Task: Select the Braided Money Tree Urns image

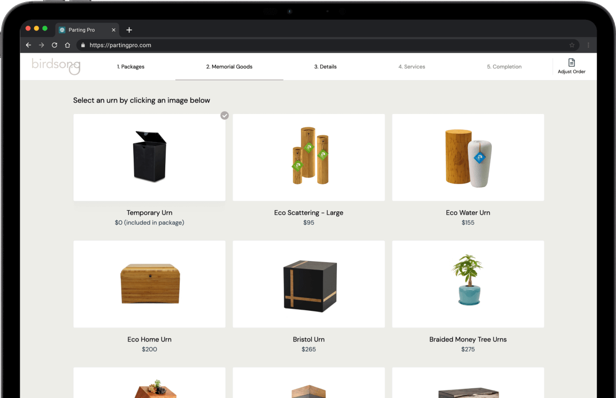Action: click(468, 284)
